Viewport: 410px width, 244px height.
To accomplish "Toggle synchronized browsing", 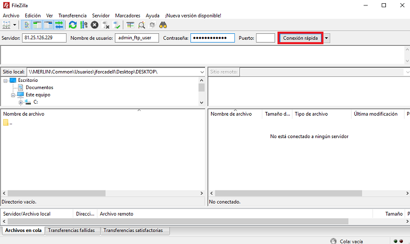I will click(x=152, y=25).
